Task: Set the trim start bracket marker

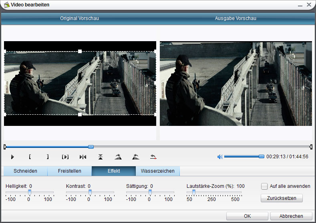Action: [x=30, y=157]
